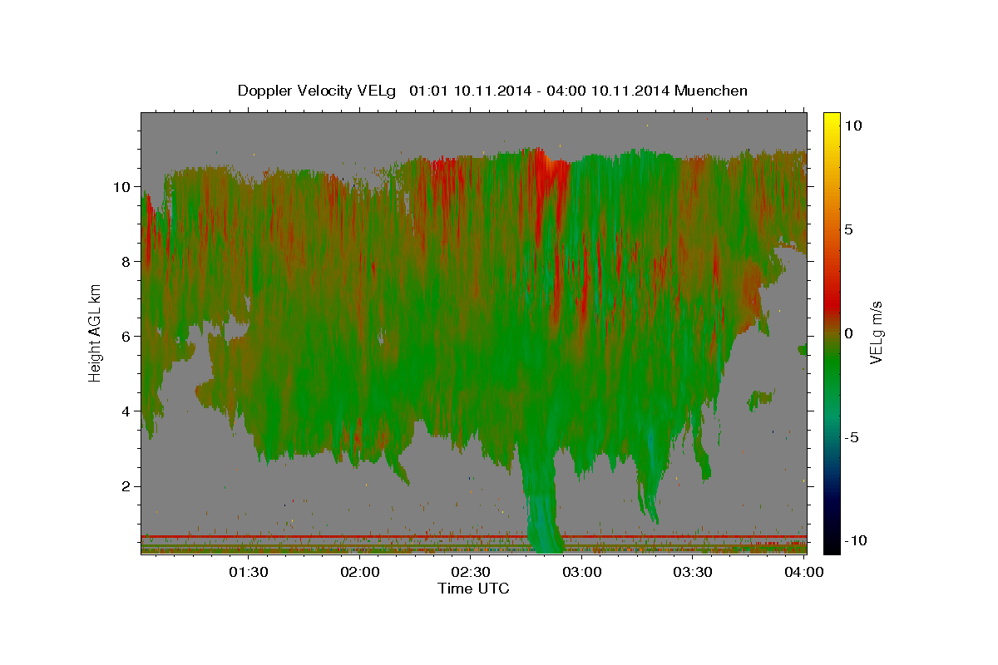Click the plot title "Doppler Velocity VELg"
998x665 pixels.
pyautogui.click(x=318, y=91)
